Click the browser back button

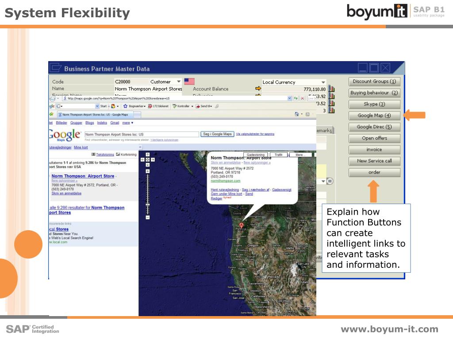click(x=52, y=98)
